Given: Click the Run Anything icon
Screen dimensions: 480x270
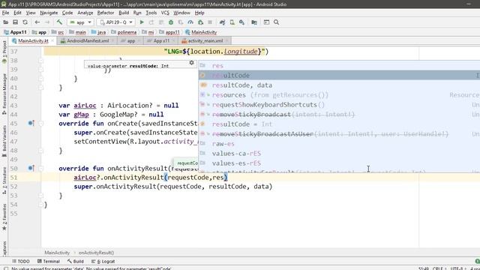Looking at the screenshot, I should pyautogui.click(x=266, y=22).
